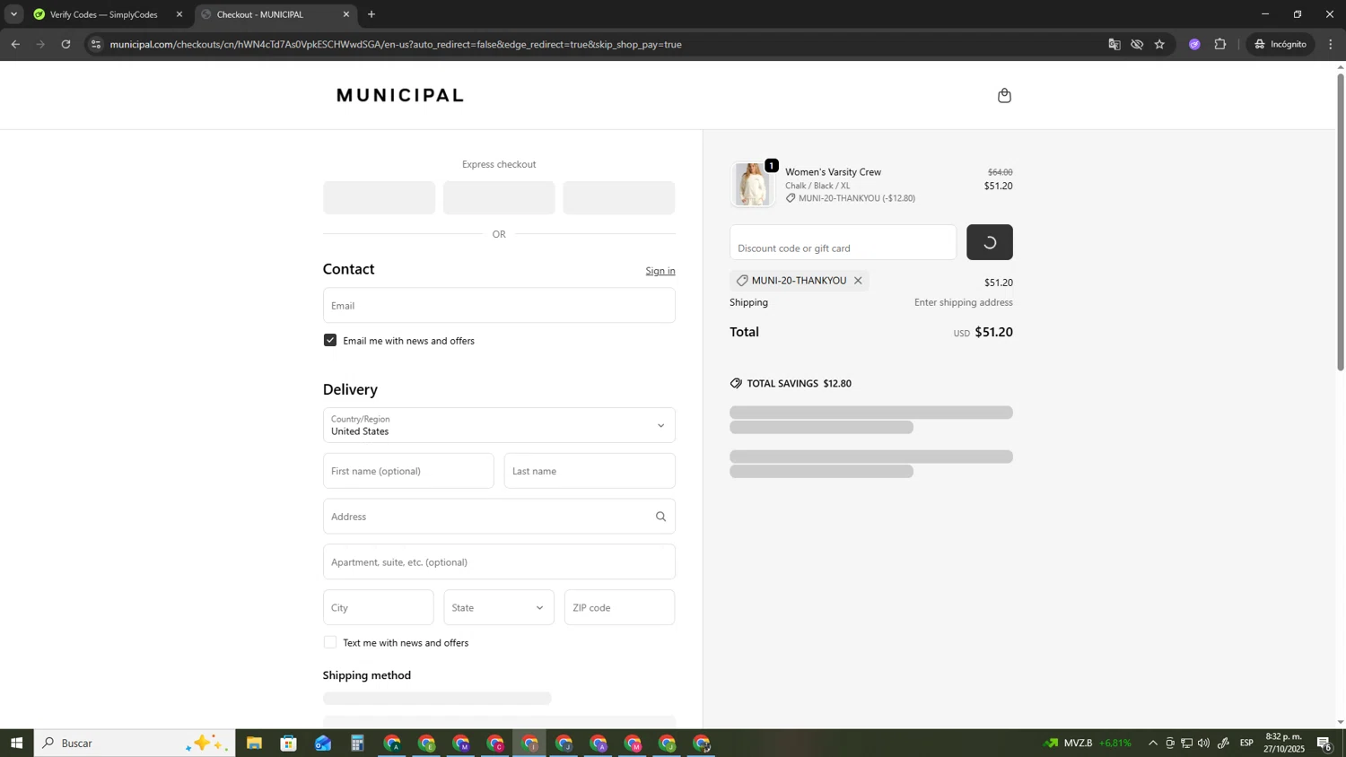Close the Checkout - MUNICIPAL tab
1346x757 pixels.
pyautogui.click(x=346, y=14)
